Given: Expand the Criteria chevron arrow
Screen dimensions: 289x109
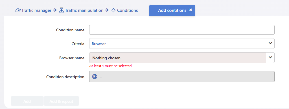Looking at the screenshot, I should [270, 43].
